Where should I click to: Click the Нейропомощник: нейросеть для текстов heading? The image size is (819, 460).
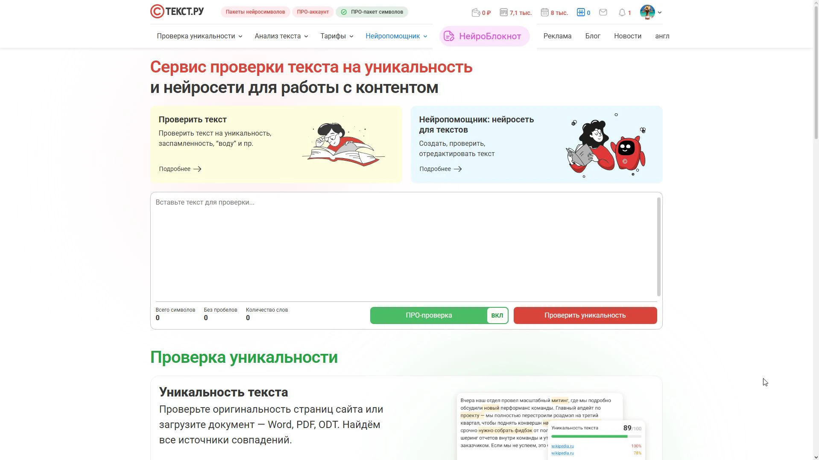tap(477, 124)
